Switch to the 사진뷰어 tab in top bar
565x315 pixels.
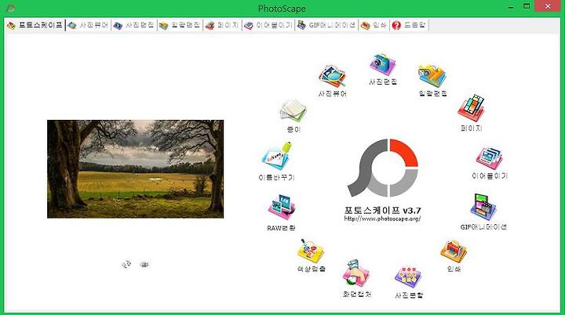pos(88,25)
